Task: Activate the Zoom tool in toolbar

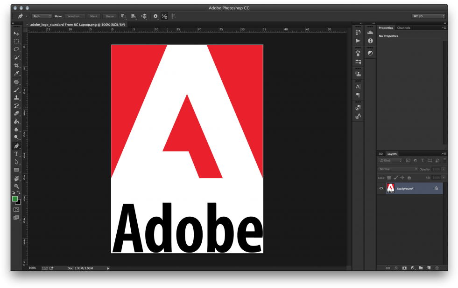Action: click(x=16, y=186)
